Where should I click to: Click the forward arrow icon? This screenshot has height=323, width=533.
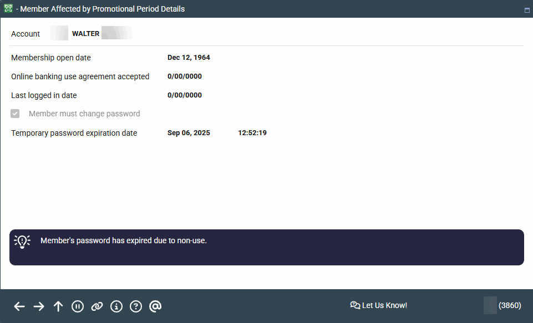point(39,306)
